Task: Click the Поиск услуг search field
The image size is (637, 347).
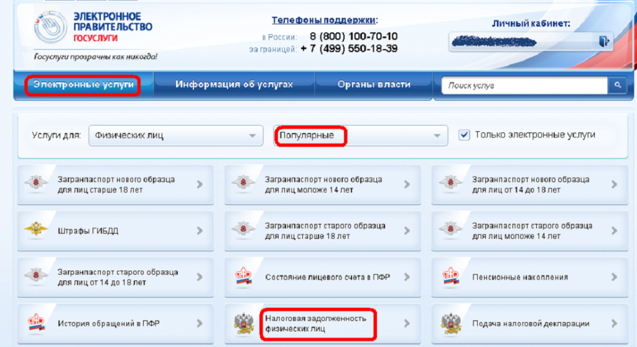Action: point(524,85)
